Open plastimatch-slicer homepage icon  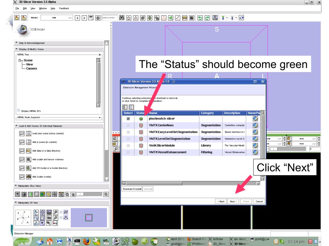[255, 119]
